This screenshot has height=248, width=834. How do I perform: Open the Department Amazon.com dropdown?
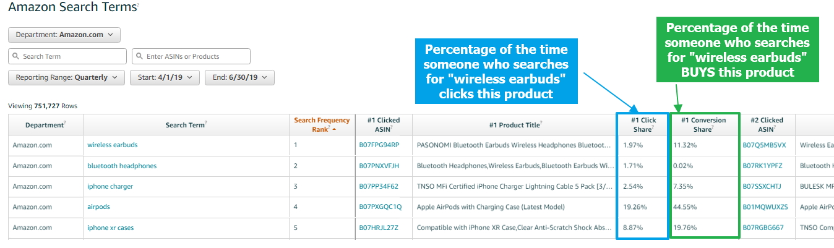pyautogui.click(x=64, y=35)
